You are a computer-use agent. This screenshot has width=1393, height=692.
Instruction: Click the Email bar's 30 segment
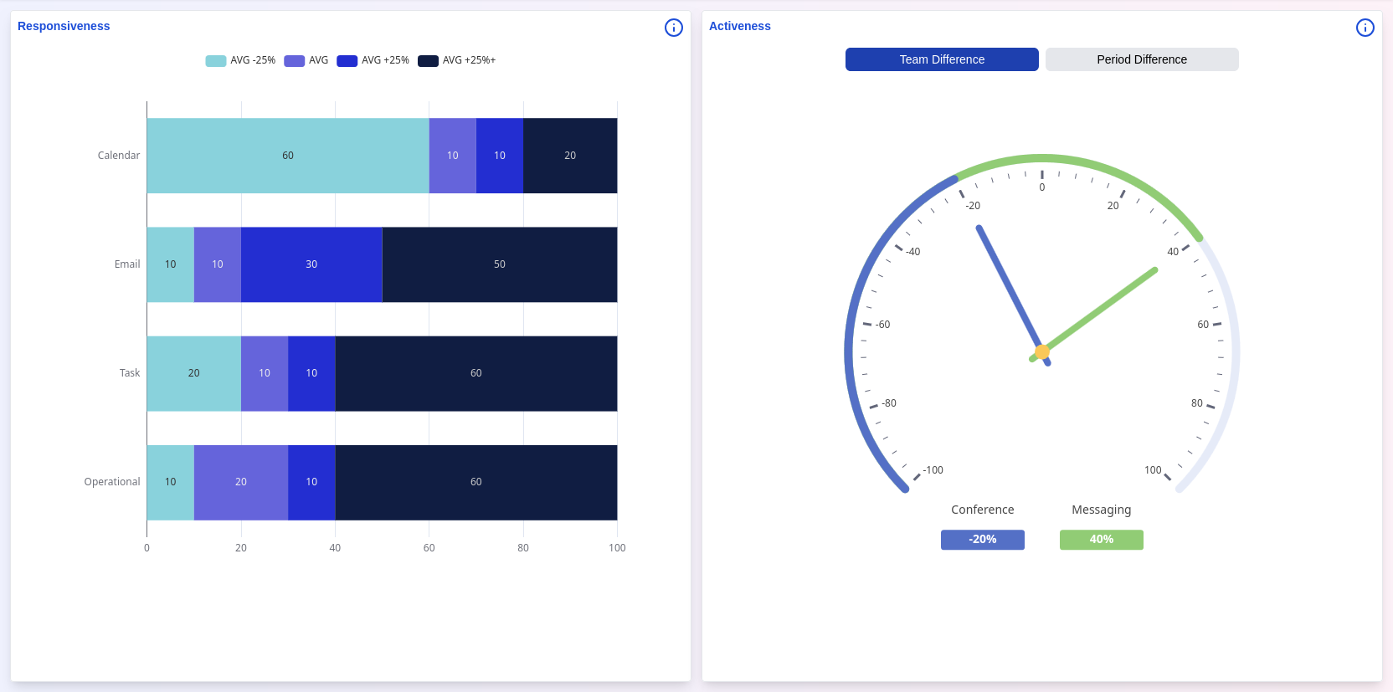(x=311, y=264)
